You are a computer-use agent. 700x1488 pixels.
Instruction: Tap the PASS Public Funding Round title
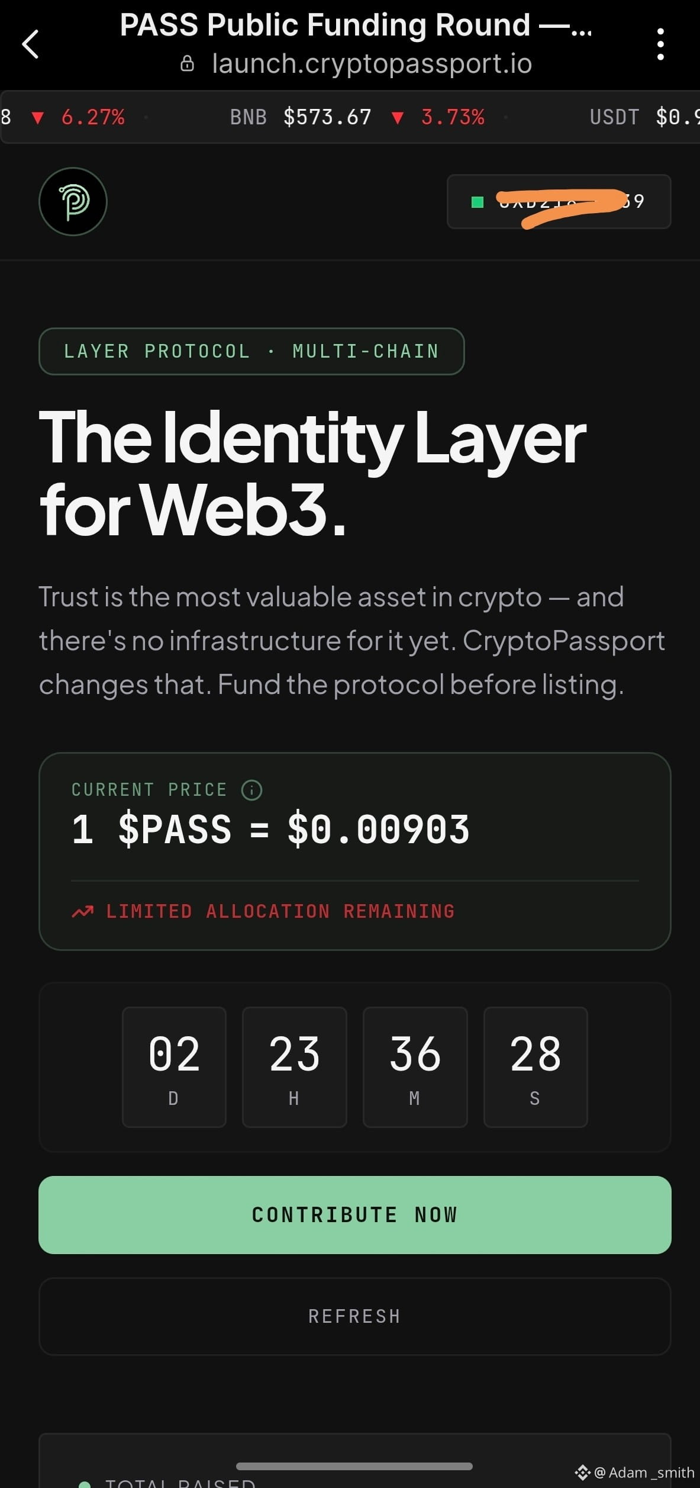(356, 25)
